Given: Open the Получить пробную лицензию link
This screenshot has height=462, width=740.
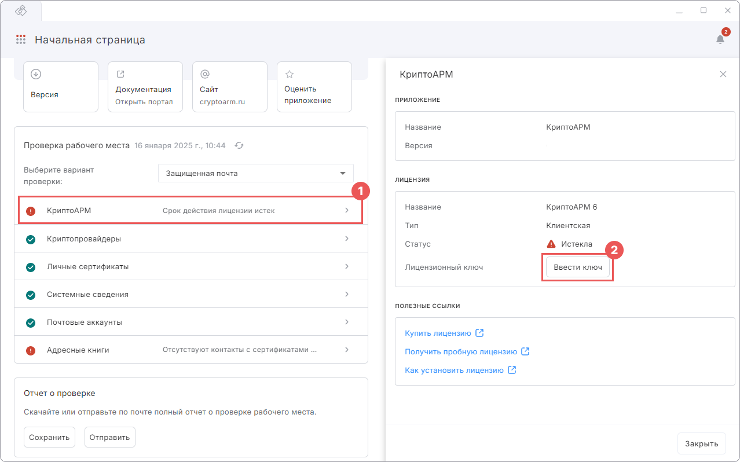Looking at the screenshot, I should click(x=461, y=351).
